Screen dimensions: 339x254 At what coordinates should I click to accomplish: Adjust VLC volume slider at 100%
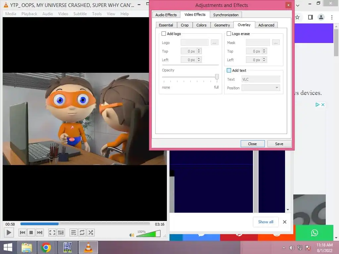(x=149, y=234)
